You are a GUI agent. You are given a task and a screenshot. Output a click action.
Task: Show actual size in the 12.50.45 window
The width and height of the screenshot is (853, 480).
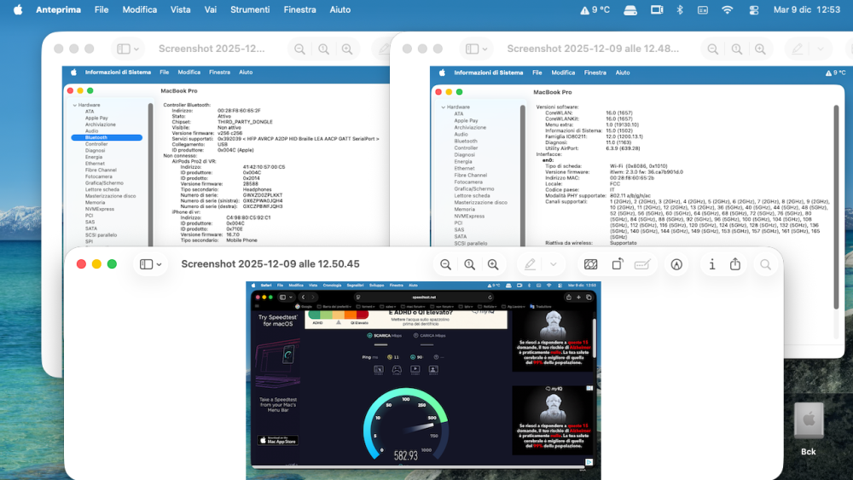pyautogui.click(x=469, y=265)
